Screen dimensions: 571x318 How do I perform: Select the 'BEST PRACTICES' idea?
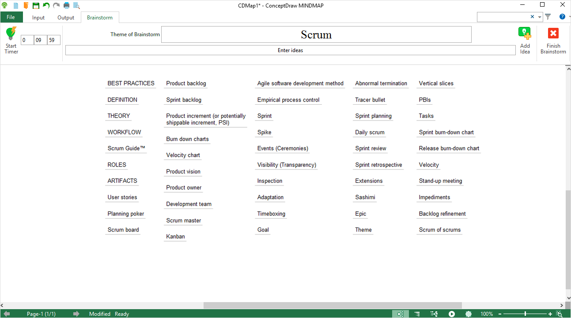click(x=131, y=83)
